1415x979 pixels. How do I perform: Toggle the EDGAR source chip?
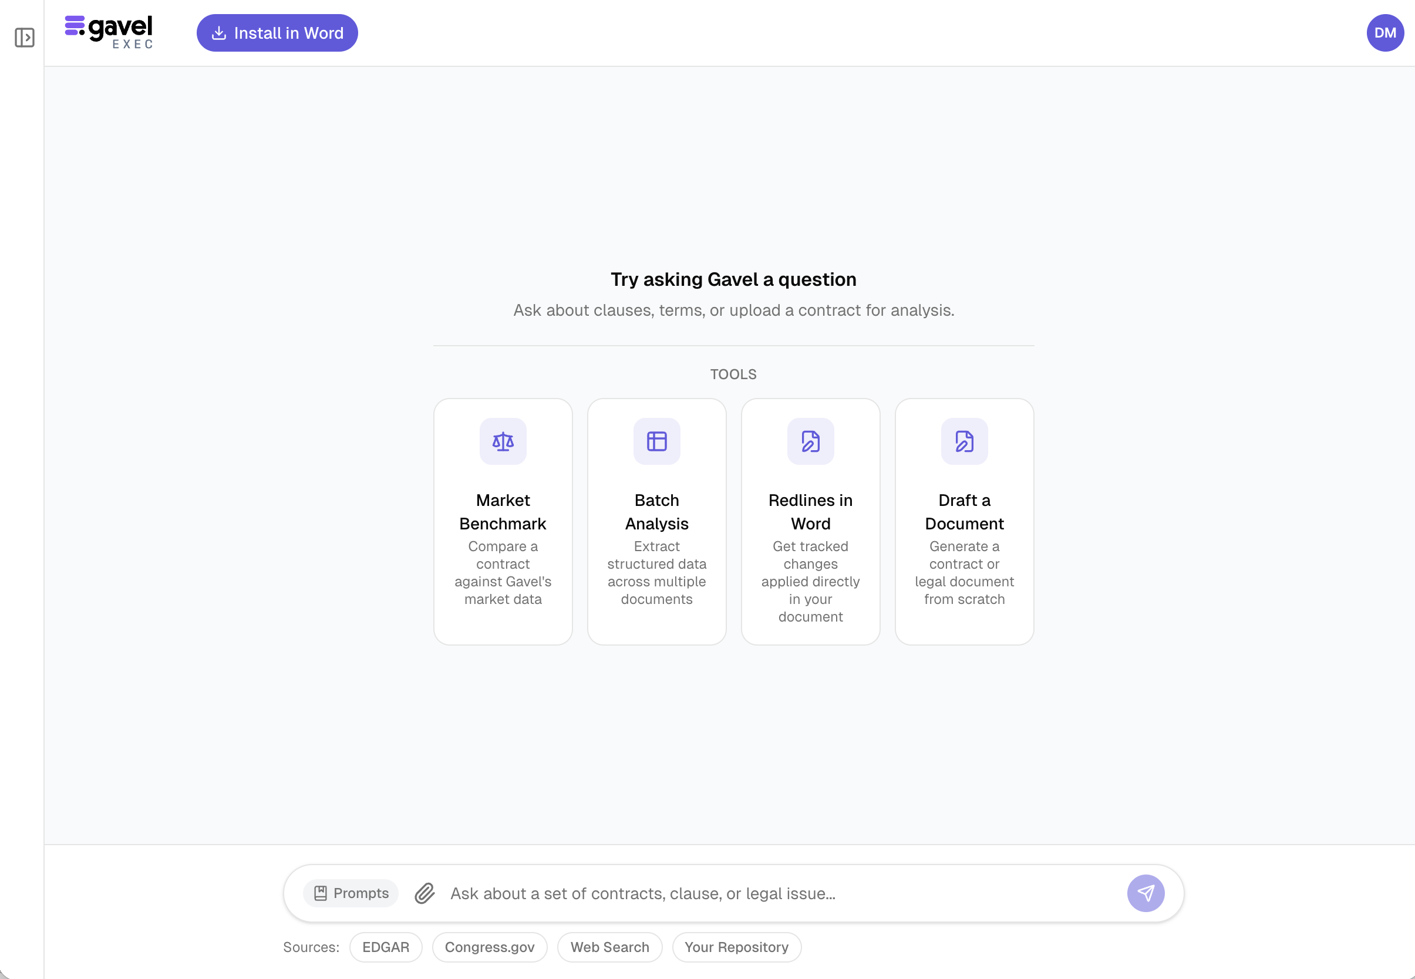point(385,947)
